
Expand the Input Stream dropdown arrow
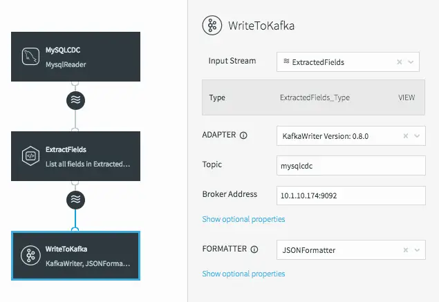(x=411, y=62)
